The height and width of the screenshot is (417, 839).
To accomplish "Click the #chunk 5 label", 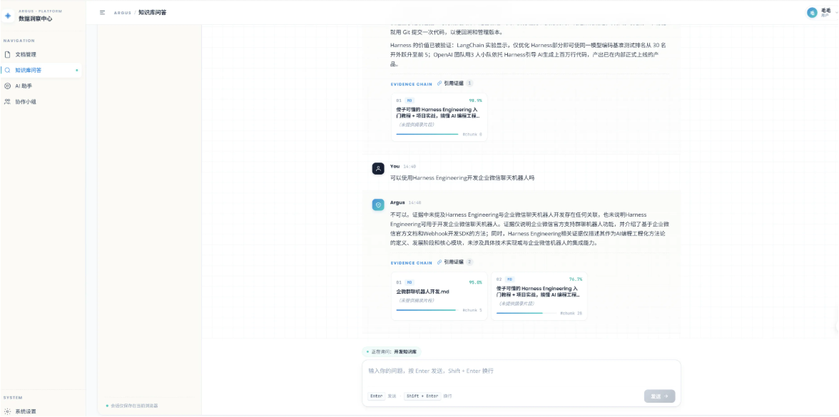I will pyautogui.click(x=472, y=310).
